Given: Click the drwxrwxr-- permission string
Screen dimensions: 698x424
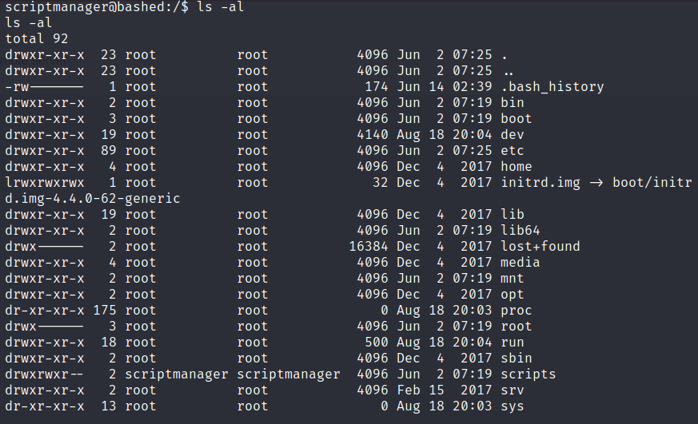Looking at the screenshot, I should click(44, 374).
